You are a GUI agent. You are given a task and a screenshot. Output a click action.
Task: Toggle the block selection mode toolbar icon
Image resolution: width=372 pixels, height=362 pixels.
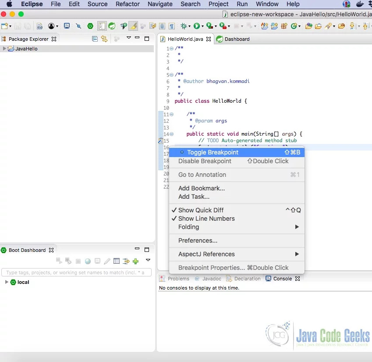point(162,26)
